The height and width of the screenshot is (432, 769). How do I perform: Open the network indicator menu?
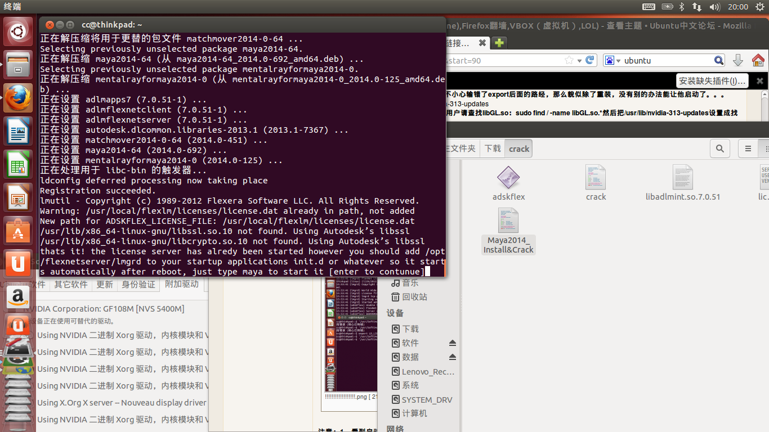click(x=697, y=7)
